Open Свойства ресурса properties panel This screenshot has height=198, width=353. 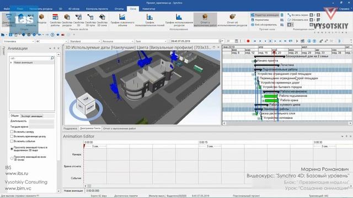67,20
